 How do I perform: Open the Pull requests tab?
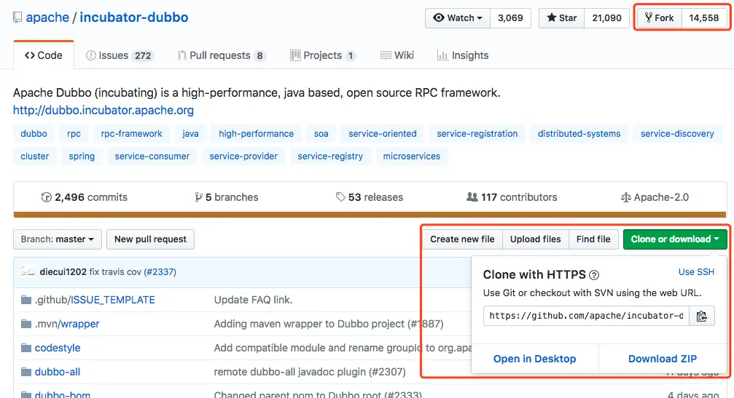[x=221, y=55]
